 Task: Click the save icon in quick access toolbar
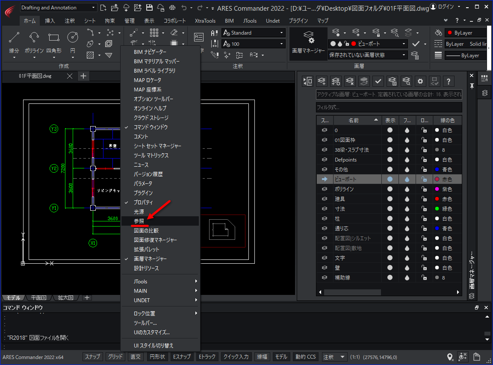click(x=149, y=8)
